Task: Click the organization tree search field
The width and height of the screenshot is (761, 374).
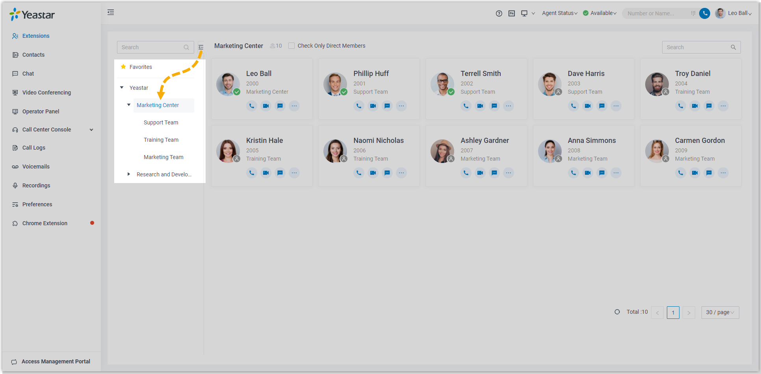Action: point(155,47)
